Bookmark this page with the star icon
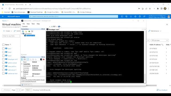 click(x=150, y=9)
